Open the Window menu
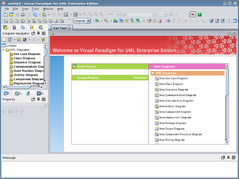 click(48, 9)
